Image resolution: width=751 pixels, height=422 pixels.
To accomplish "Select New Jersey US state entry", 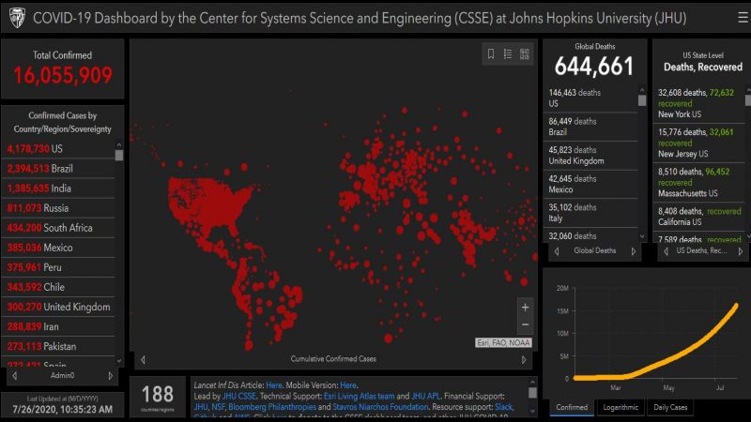I will click(x=698, y=143).
